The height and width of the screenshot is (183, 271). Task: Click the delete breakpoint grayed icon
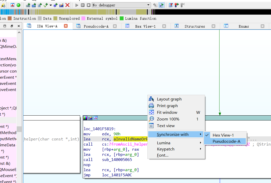183,5
